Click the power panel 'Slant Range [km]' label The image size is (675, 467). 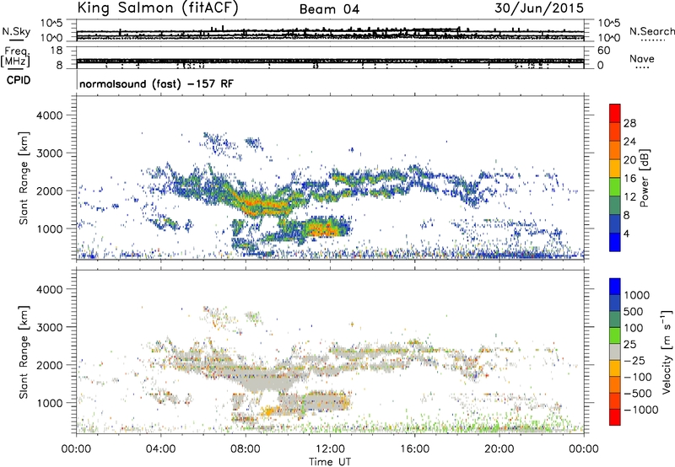[x=24, y=178]
